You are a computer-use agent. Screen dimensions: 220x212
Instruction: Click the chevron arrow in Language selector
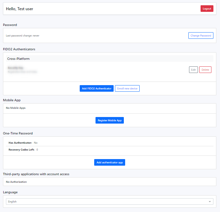tap(210, 201)
